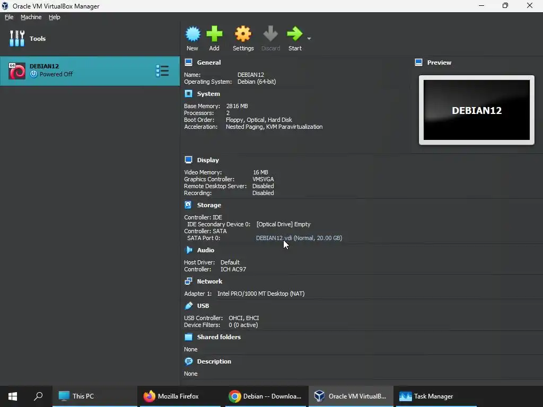Click the Description section heading
This screenshot has height=407, width=543.
click(214, 361)
